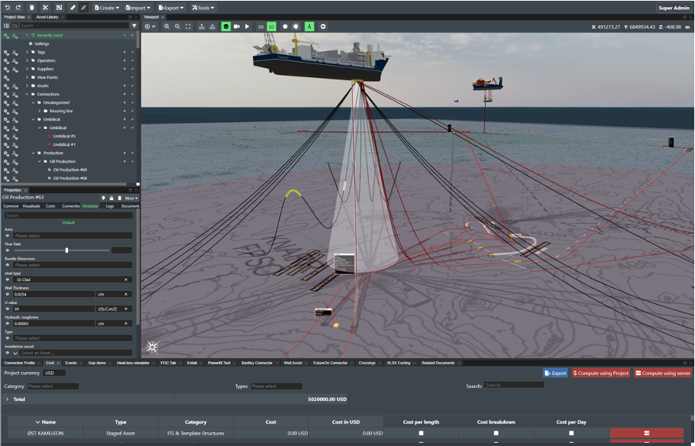Open the viewport settings gear dropdown
The image size is (695, 446).
click(x=150, y=27)
